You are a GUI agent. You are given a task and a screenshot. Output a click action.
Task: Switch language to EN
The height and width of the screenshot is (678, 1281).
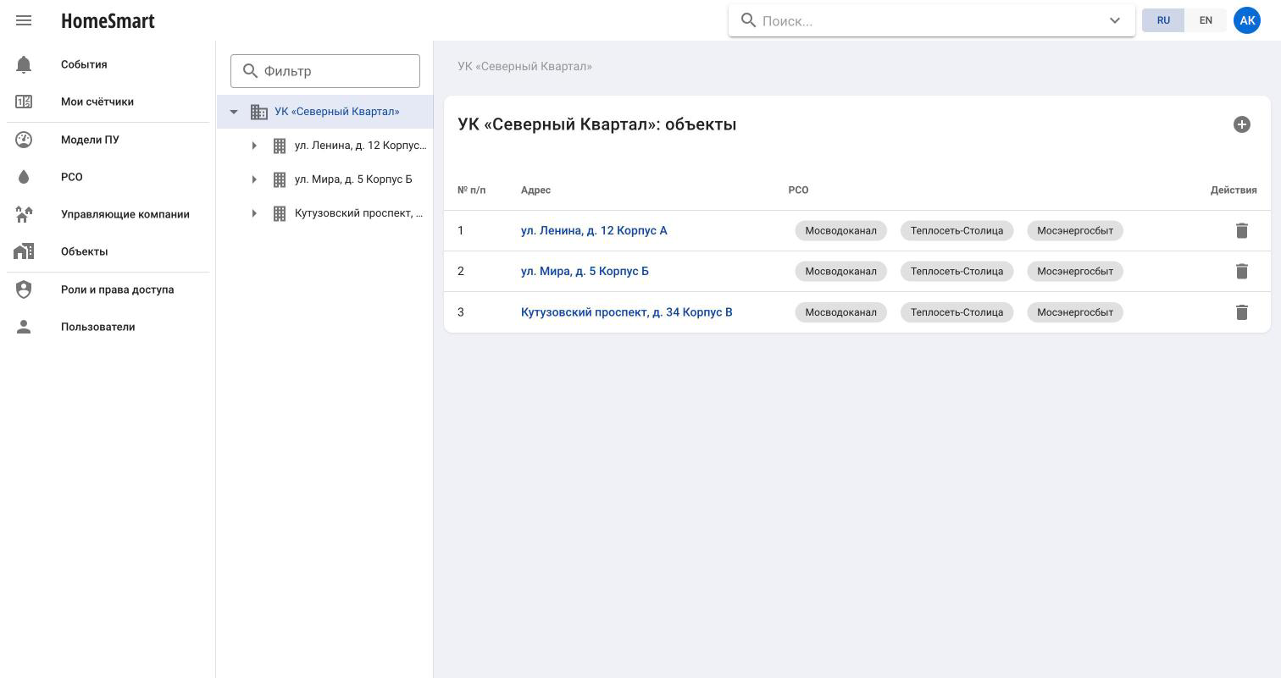[x=1206, y=20]
